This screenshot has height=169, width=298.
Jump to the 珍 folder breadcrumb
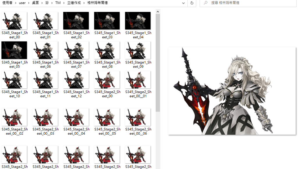[x=47, y=3]
